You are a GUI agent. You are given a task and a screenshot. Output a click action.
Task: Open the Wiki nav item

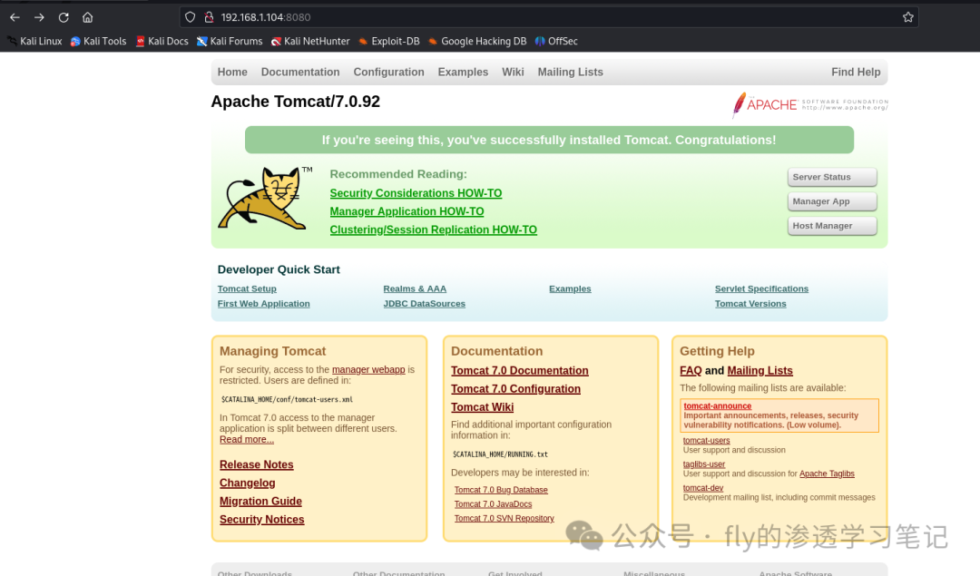(x=513, y=72)
